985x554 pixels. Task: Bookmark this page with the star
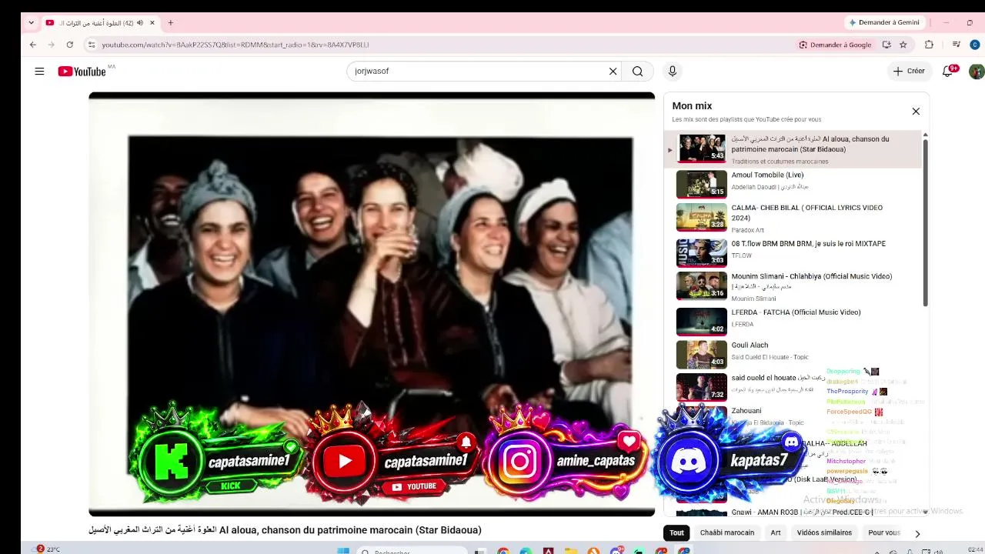tap(903, 45)
